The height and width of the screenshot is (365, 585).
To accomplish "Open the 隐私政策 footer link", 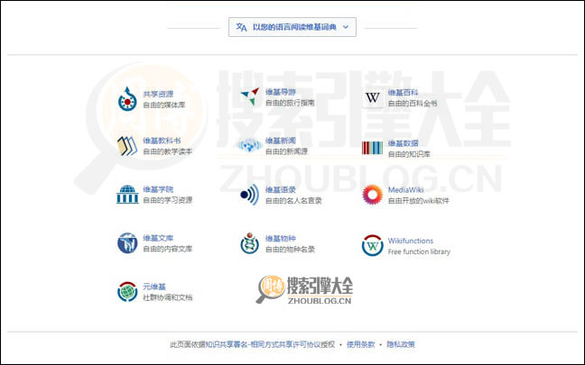I will [x=401, y=344].
